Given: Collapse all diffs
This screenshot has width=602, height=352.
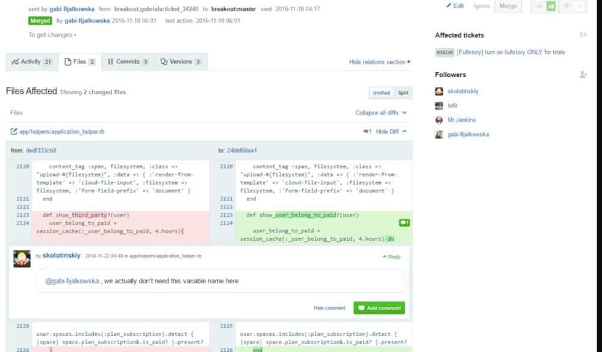Looking at the screenshot, I should [381, 113].
